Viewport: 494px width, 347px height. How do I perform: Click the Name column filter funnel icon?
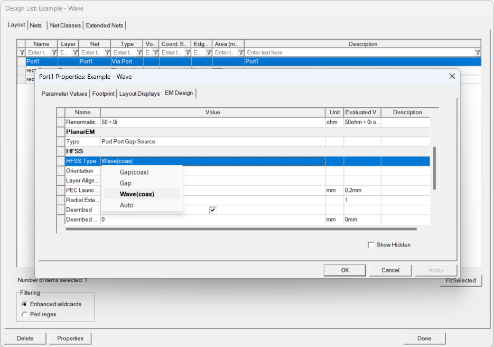[x=54, y=53]
